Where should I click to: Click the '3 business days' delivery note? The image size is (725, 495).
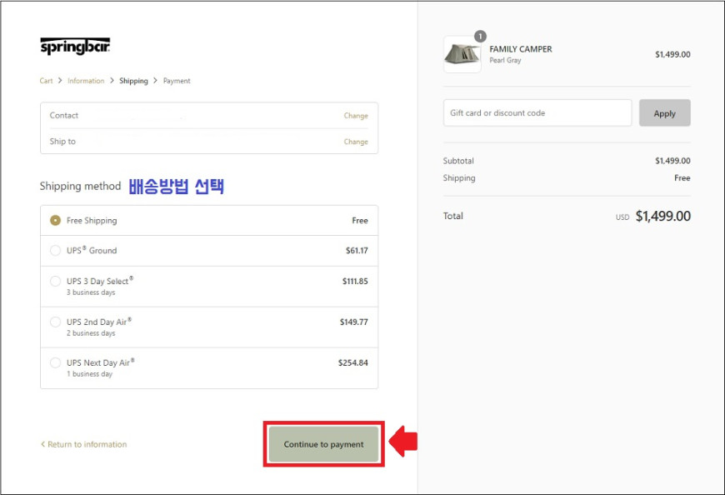coord(91,292)
